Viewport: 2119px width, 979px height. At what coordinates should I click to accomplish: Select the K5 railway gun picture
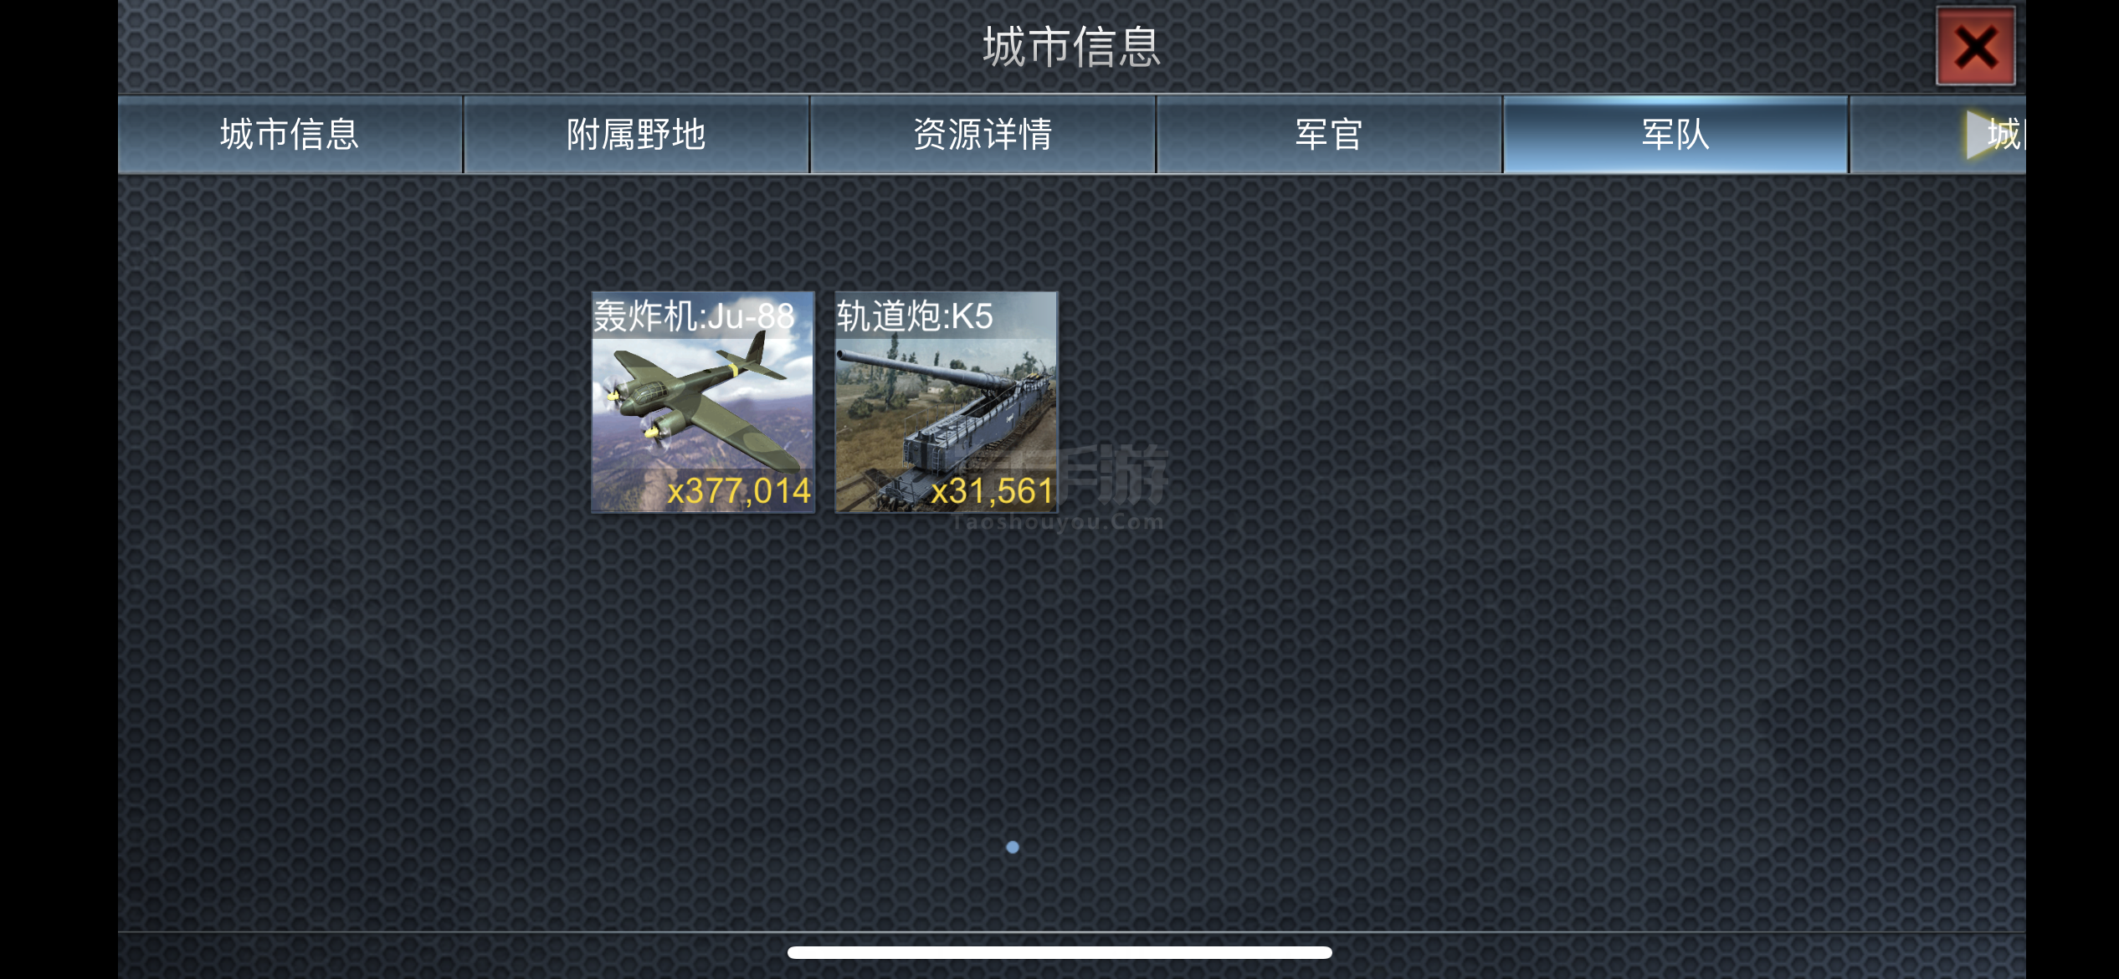[x=947, y=402]
